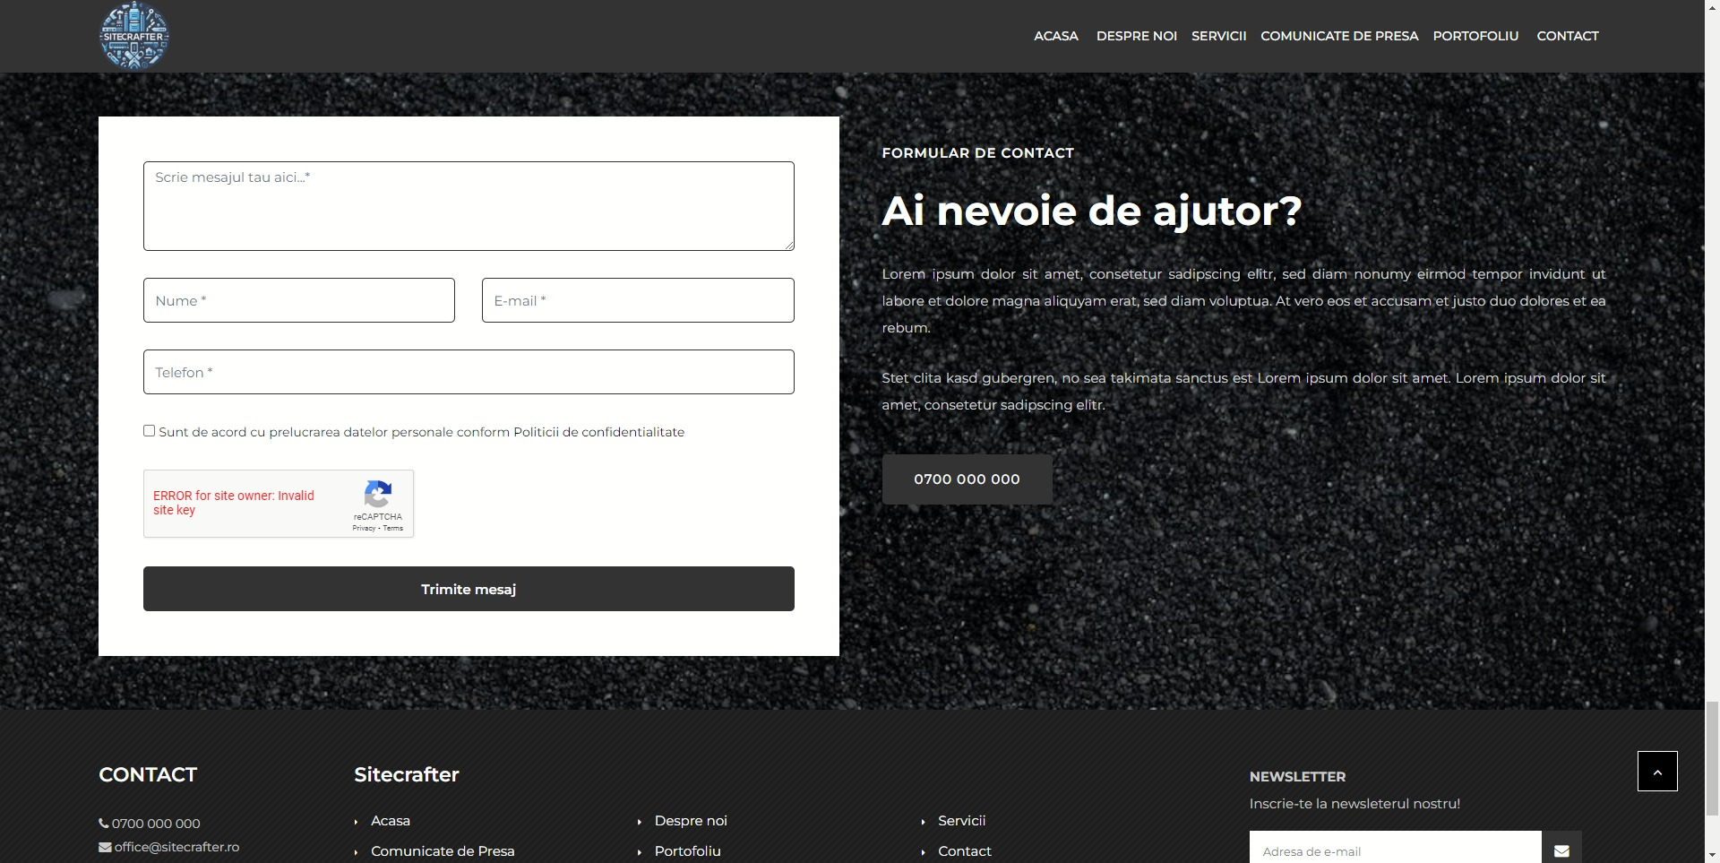This screenshot has height=863, width=1720.
Task: Click the 0700 000 000 call button
Action: [967, 479]
